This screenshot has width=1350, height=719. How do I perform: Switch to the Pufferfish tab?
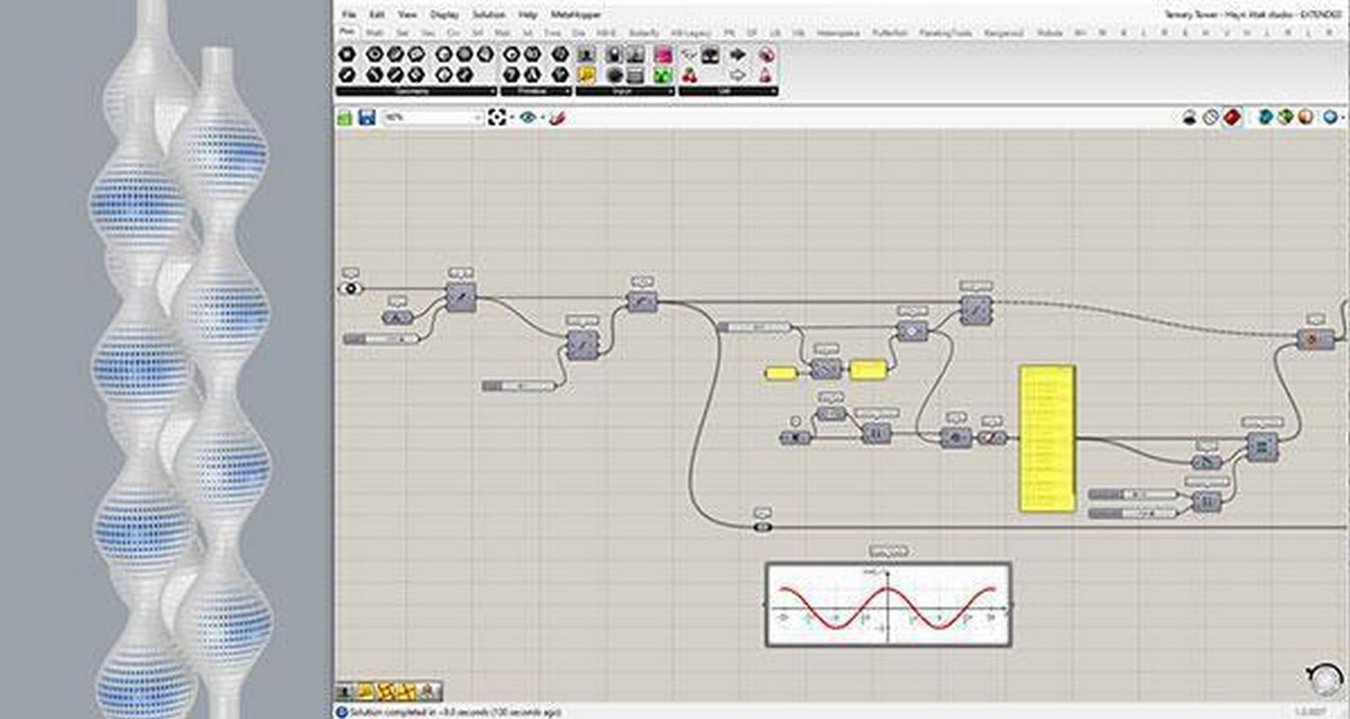tap(889, 33)
